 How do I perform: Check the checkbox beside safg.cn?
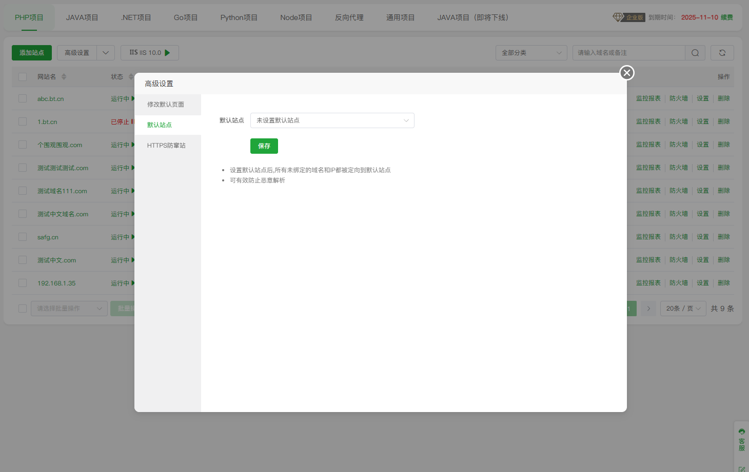[x=22, y=237]
